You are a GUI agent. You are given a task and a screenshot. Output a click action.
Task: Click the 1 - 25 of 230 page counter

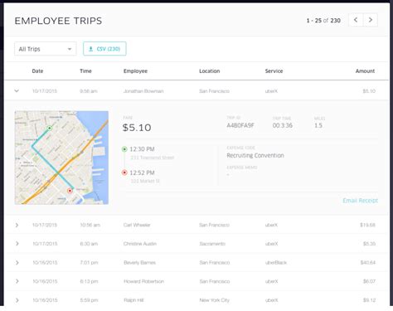tap(323, 21)
